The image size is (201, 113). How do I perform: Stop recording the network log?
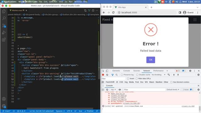click(x=103, y=75)
